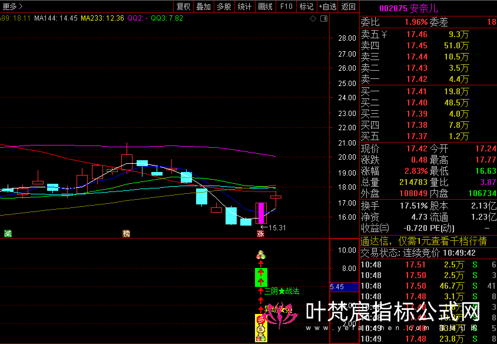Select the 卖一 17.42 order row
Viewport: 497px width, 344px height.
pyautogui.click(x=429, y=78)
